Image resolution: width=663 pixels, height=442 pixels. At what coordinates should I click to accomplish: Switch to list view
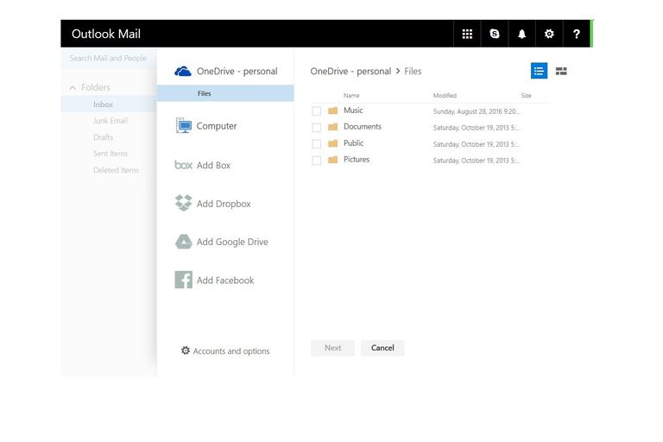coord(539,71)
